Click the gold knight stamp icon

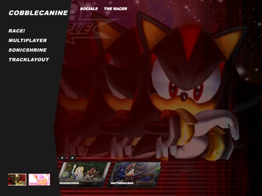[x=17, y=180]
